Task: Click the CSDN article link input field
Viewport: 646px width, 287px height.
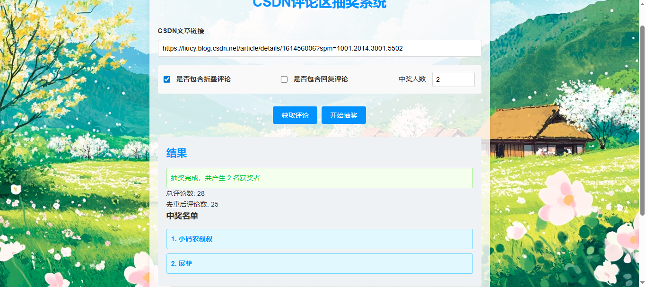Action: (319, 48)
